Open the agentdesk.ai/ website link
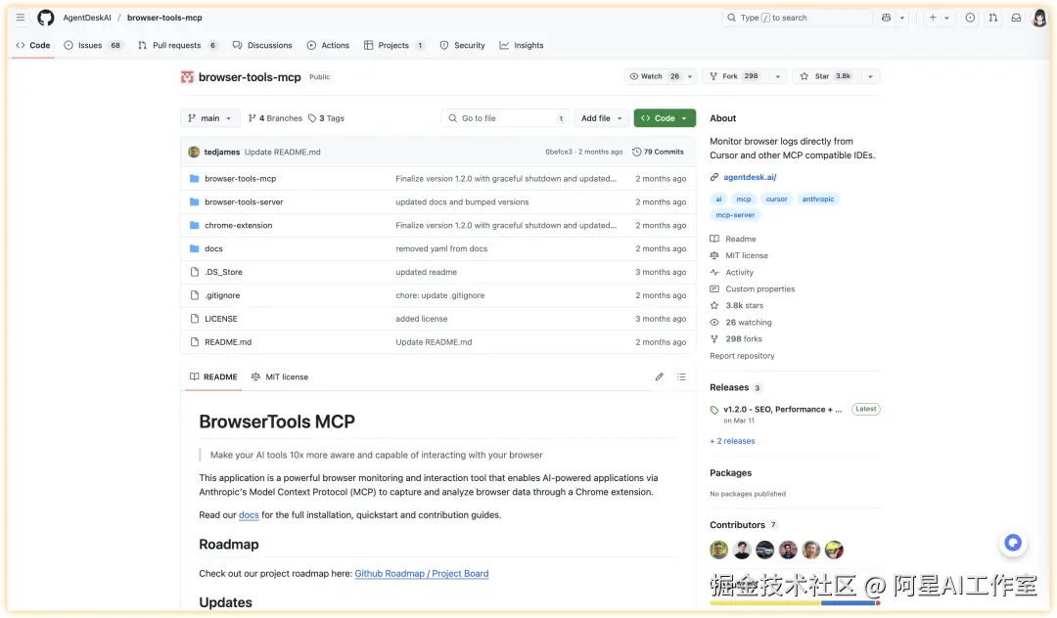The image size is (1057, 618). tap(750, 177)
